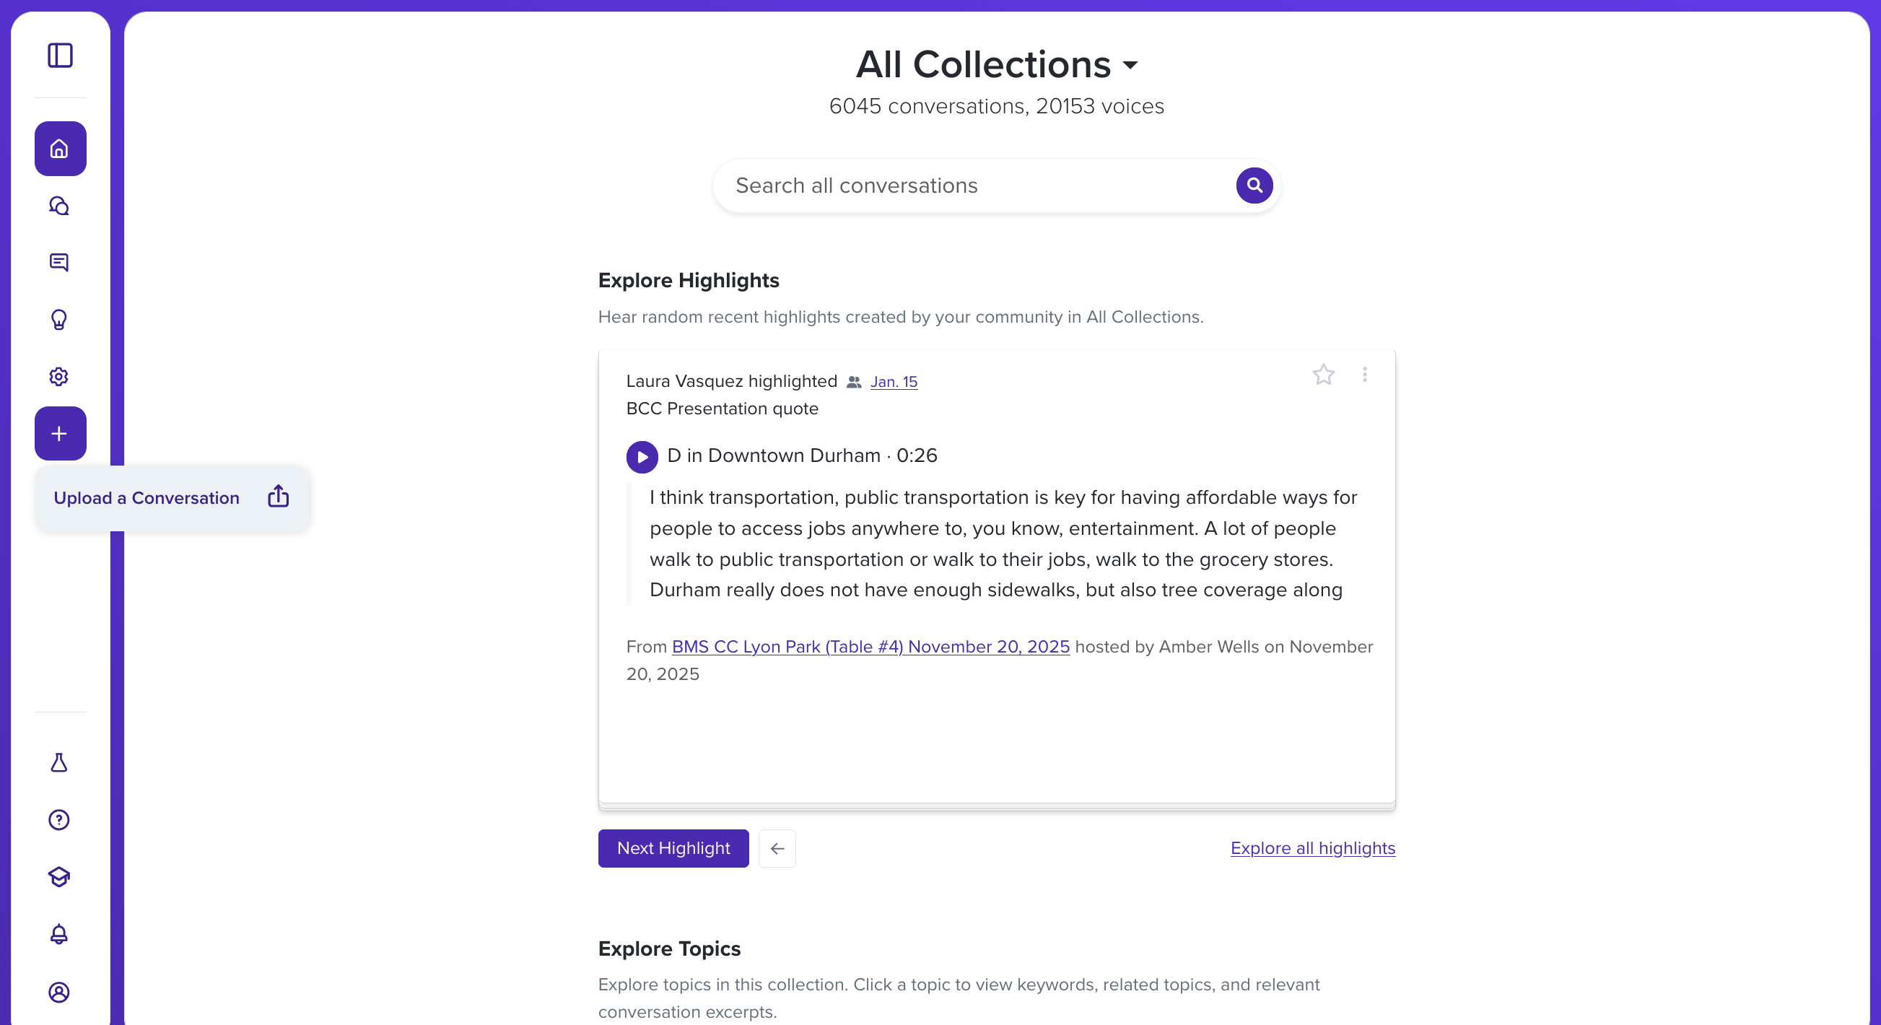
Task: Follow the Explore all highlights link
Action: click(x=1312, y=847)
